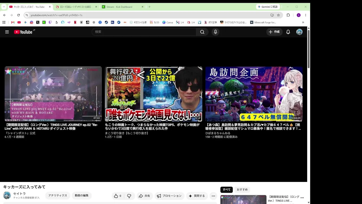
Task: View site information icon in address bar
Action: point(27,15)
